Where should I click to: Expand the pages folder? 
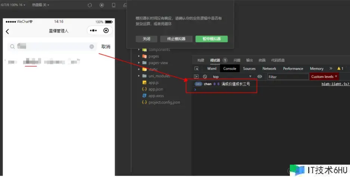[139, 56]
